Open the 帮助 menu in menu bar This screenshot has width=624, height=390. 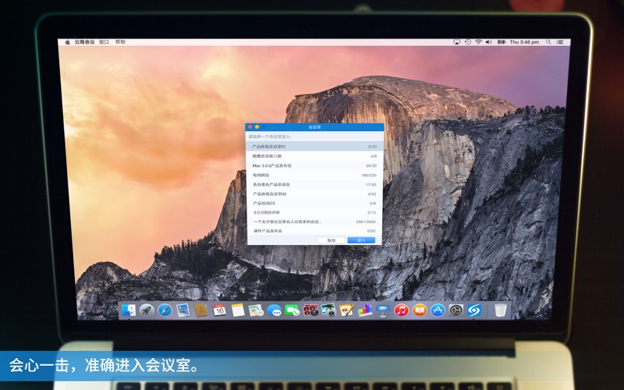(x=120, y=42)
